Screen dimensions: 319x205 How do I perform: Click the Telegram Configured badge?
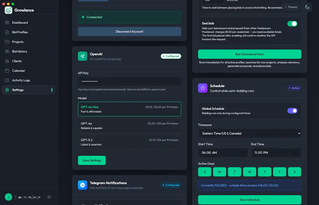pos(171,185)
